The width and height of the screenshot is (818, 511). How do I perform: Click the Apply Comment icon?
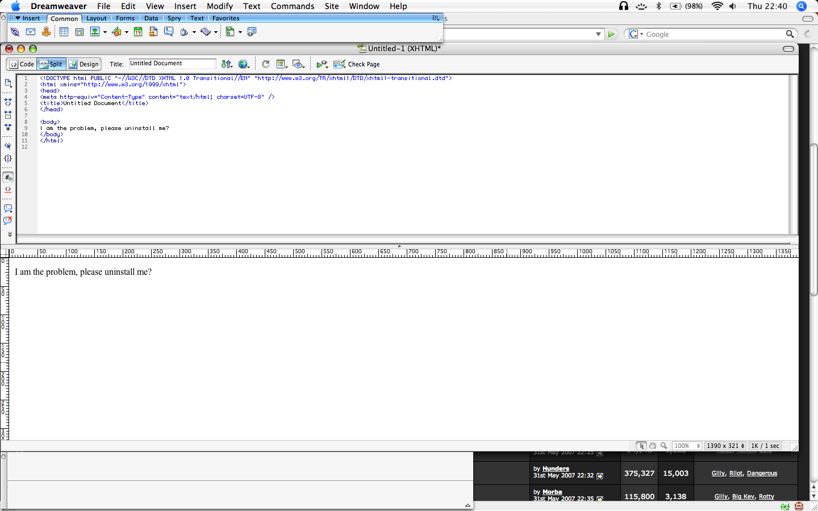point(8,208)
